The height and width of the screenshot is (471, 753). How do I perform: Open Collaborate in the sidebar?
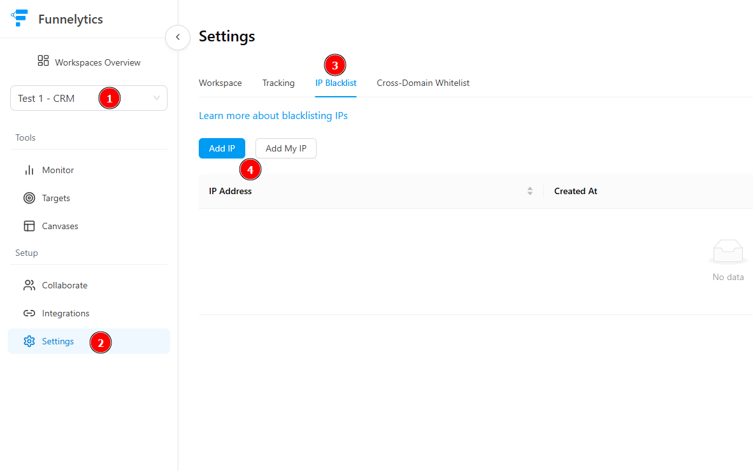pos(89,285)
